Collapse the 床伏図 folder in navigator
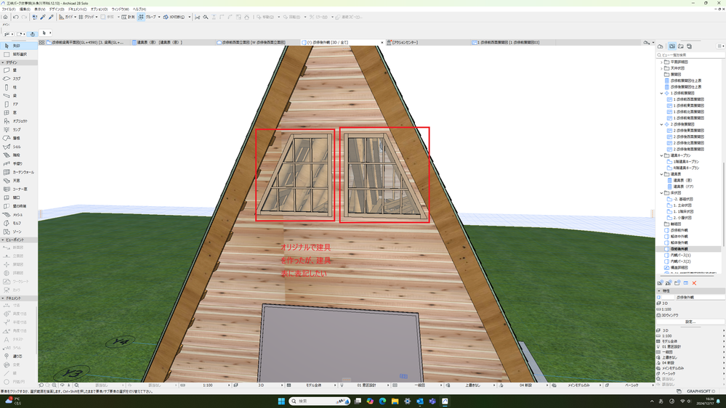Screen dimensions: 726x408 click(661, 193)
